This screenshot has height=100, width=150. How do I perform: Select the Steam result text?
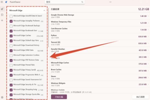(x=53, y=76)
